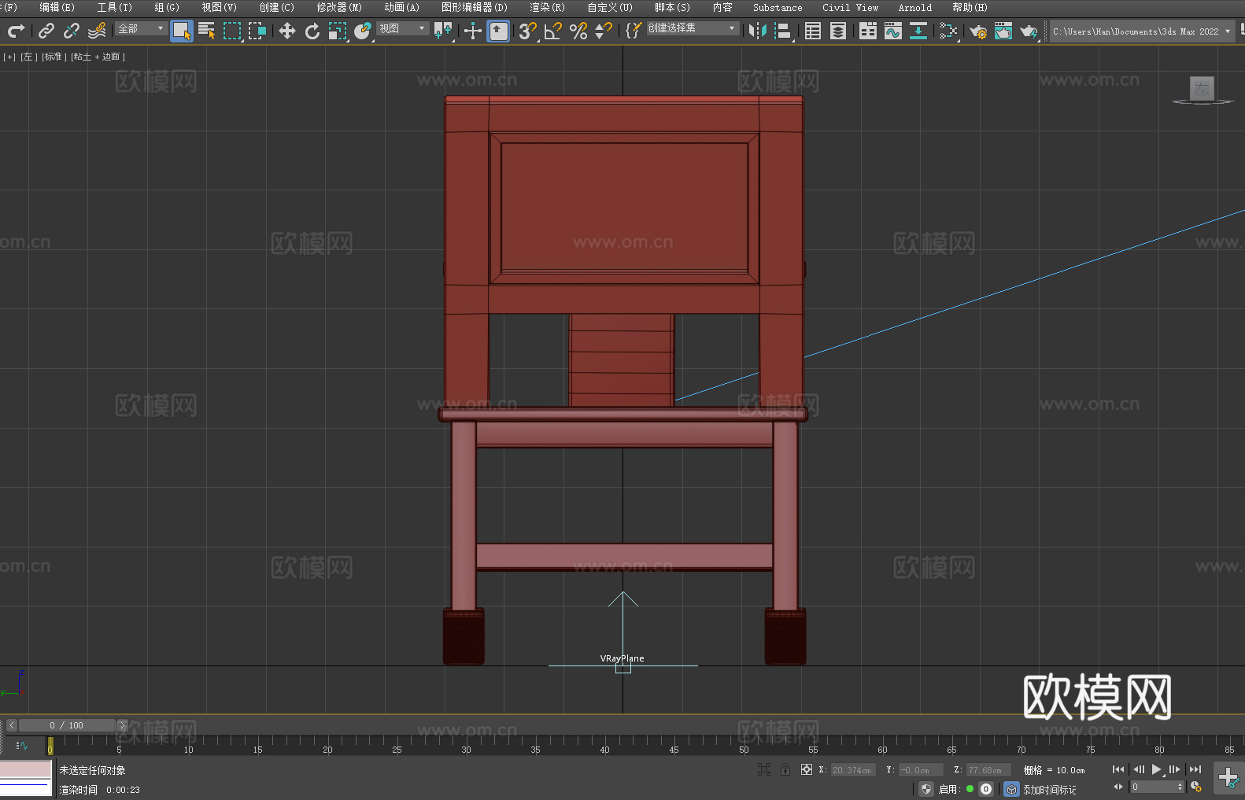Image resolution: width=1245 pixels, height=800 pixels.
Task: Open 创建选择集 named selection dropdown
Action: point(693,28)
